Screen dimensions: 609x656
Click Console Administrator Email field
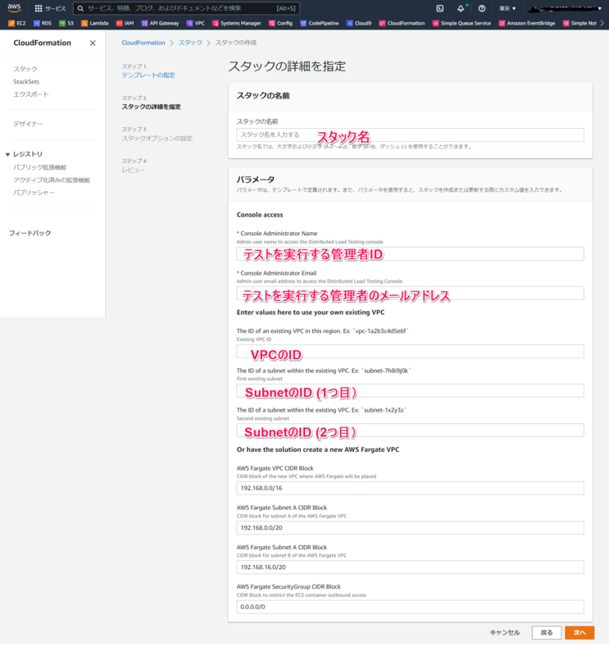[x=410, y=294]
